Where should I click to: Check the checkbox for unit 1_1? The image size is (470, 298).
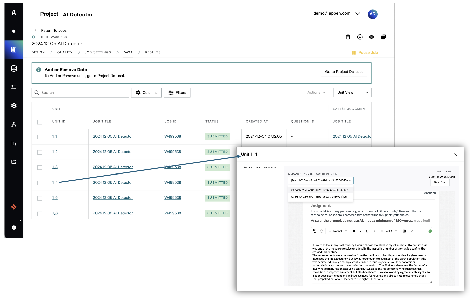pos(40,137)
